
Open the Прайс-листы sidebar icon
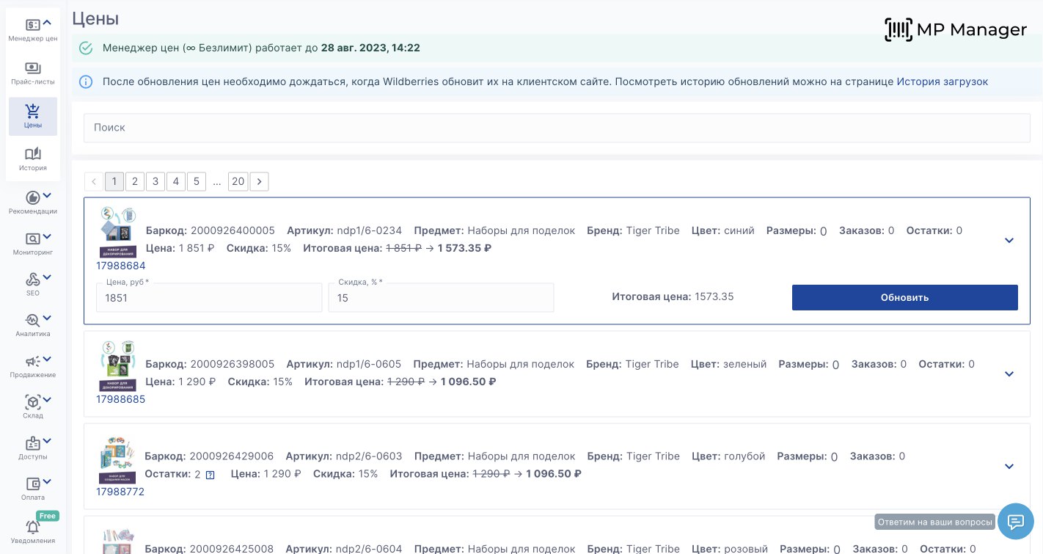32,69
